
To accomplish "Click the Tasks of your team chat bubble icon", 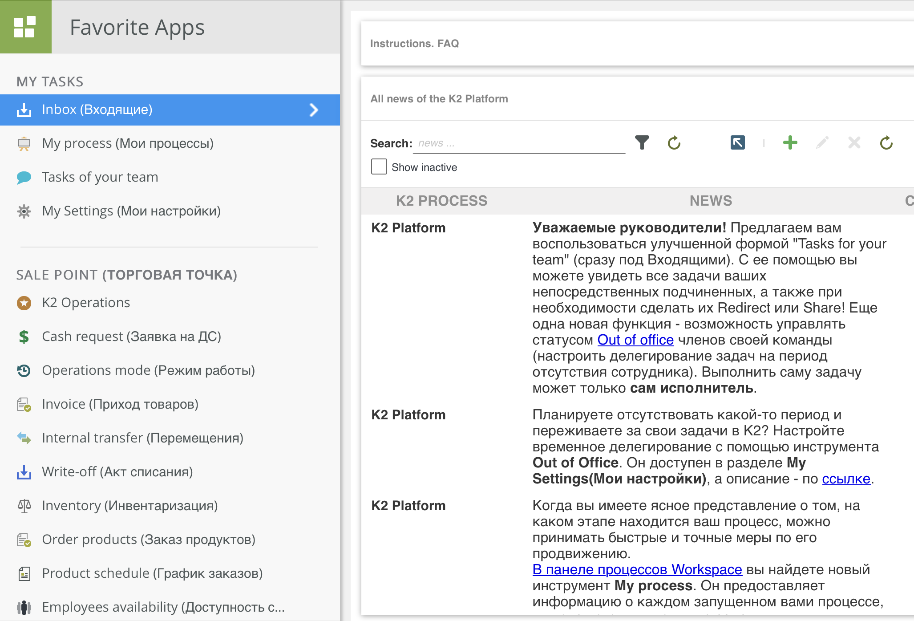I will [24, 178].
